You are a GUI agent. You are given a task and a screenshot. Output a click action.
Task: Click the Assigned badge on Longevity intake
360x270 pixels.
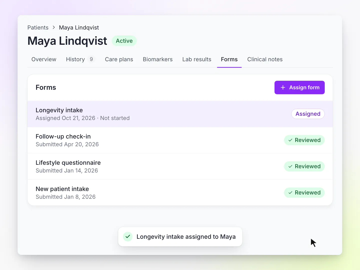click(x=308, y=114)
